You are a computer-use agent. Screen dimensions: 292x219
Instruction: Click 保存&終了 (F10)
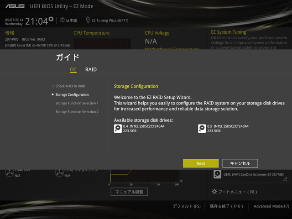click(227, 206)
